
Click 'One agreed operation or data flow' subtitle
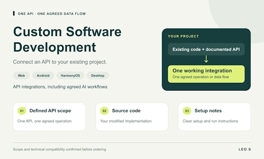pos(201,77)
